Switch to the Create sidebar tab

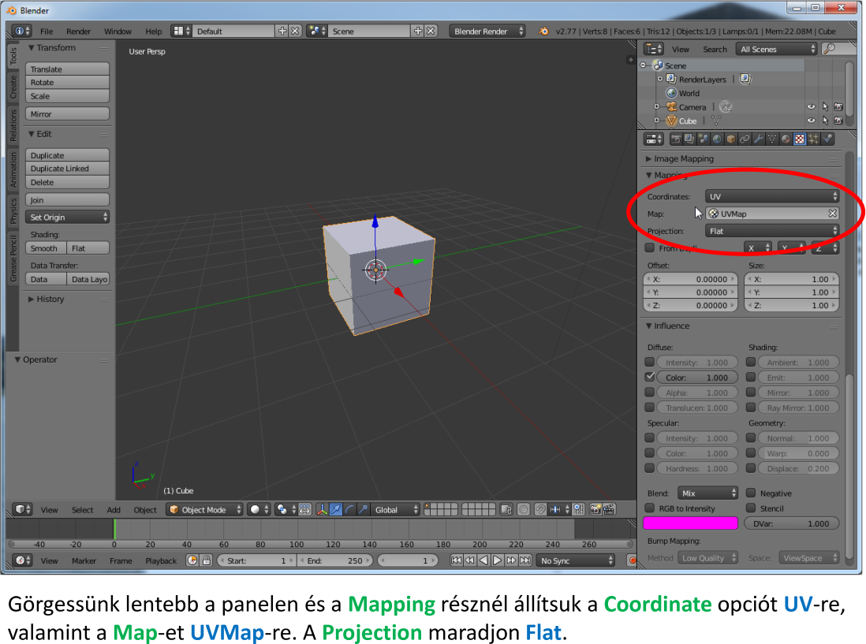(13, 87)
